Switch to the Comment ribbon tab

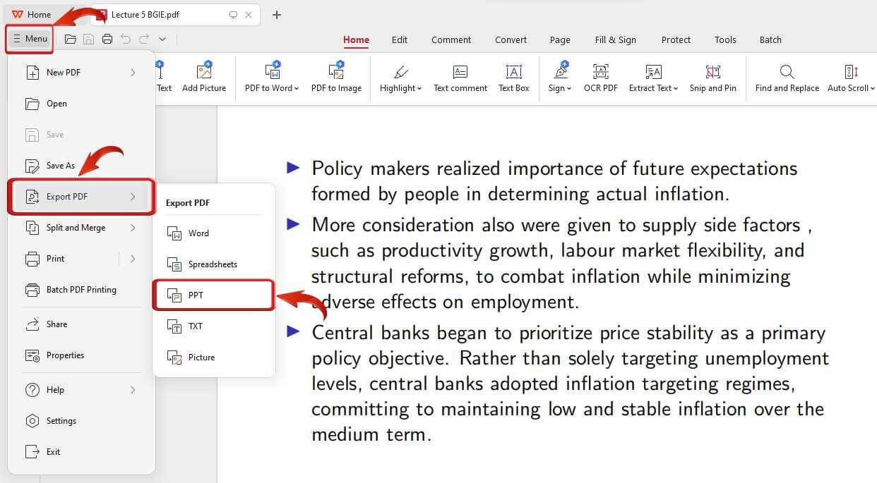451,39
